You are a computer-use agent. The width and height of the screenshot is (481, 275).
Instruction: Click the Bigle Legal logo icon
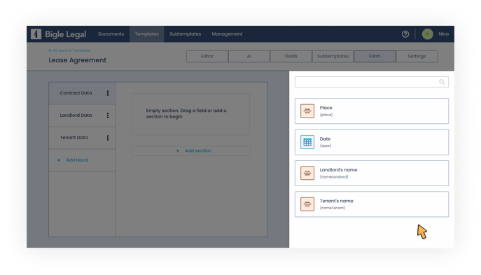click(x=36, y=34)
